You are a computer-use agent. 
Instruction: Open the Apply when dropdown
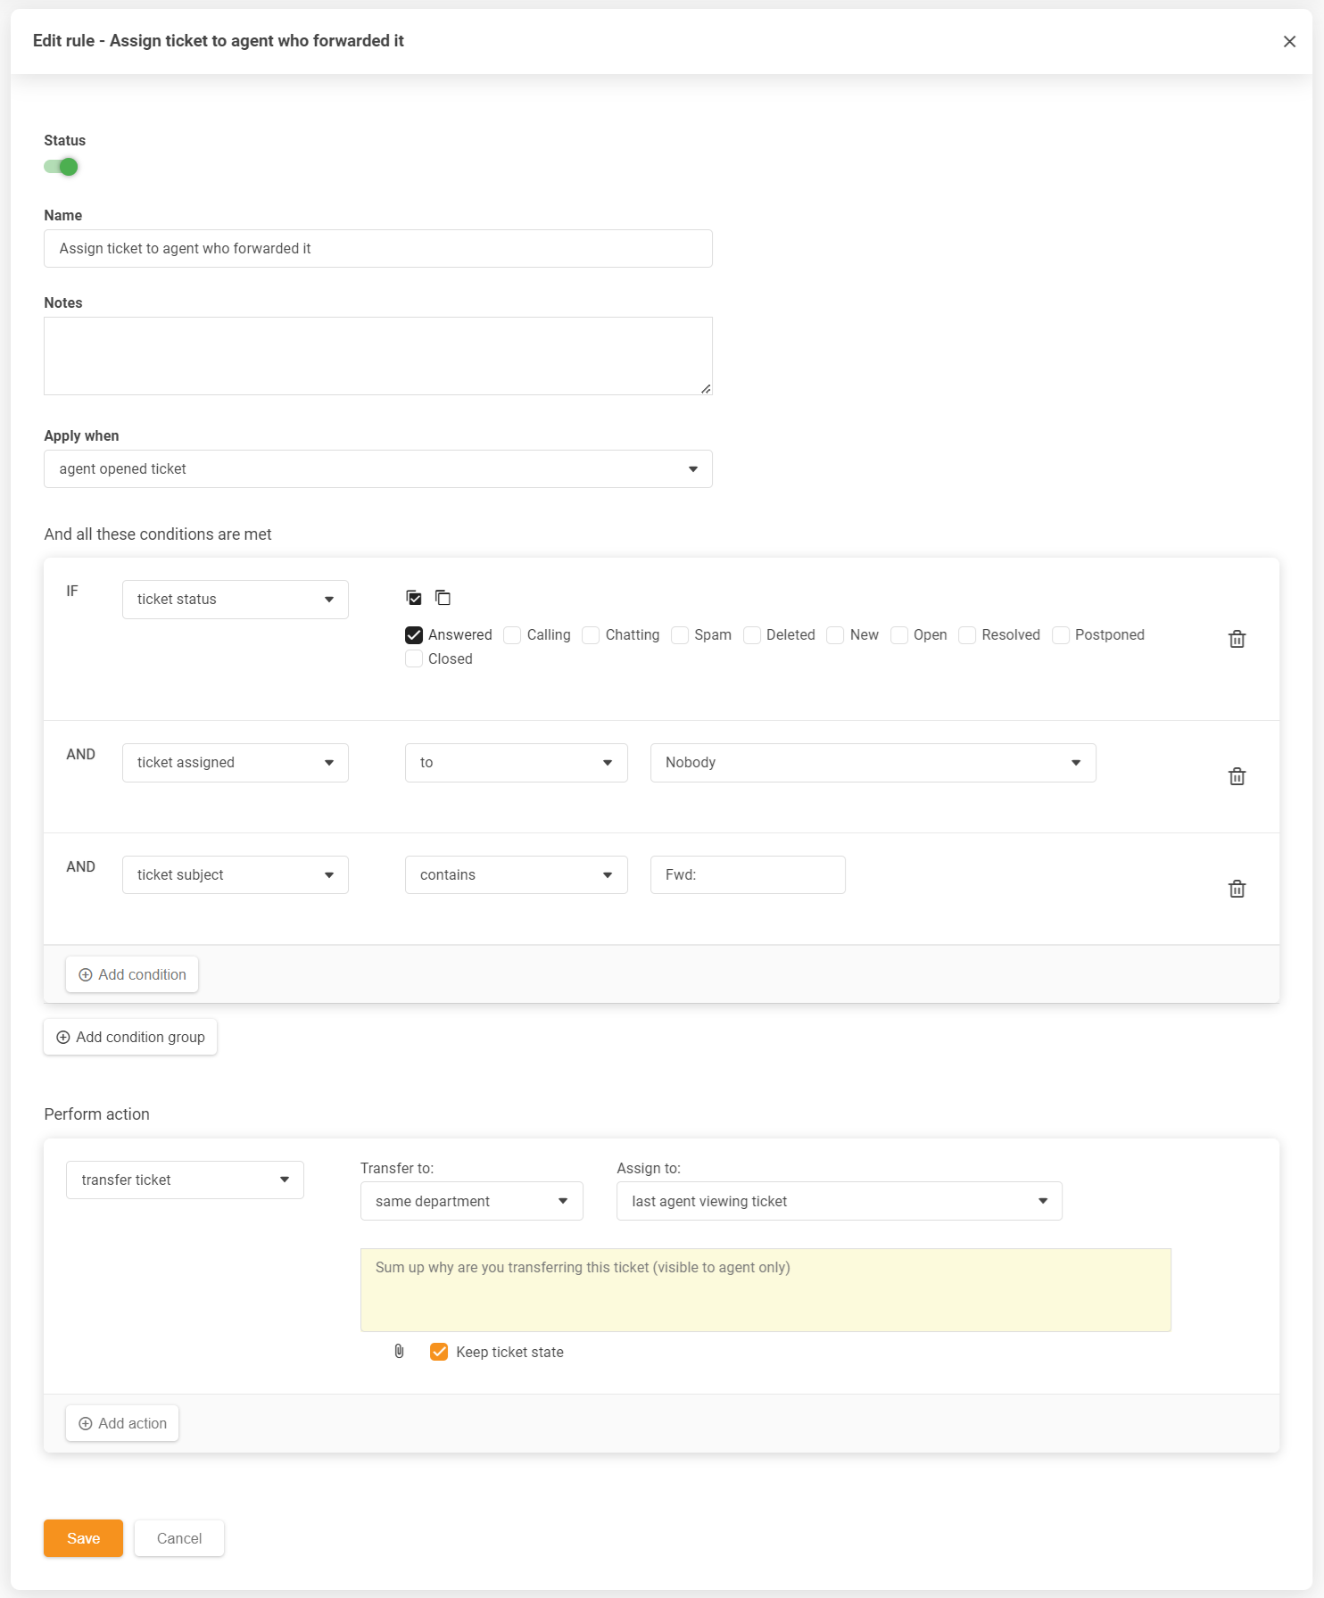click(377, 469)
